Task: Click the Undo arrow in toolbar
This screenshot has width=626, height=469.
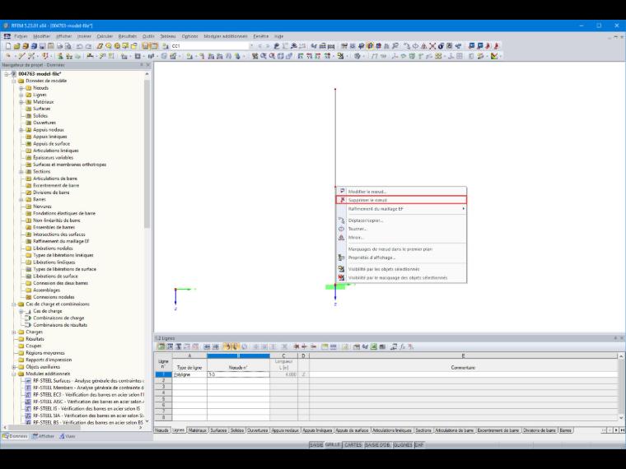Action: coord(79,46)
